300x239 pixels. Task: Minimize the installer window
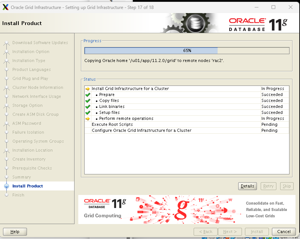[257, 7]
